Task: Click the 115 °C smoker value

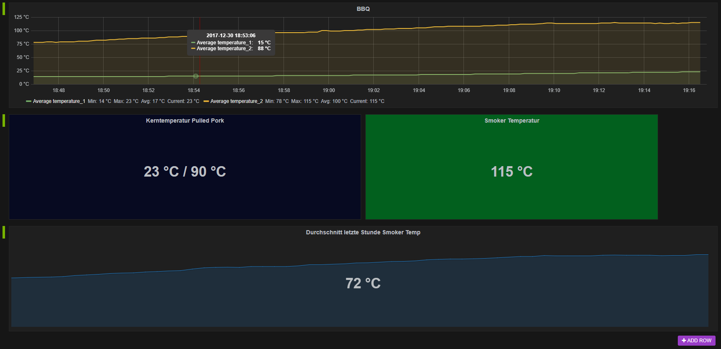Action: (512, 172)
